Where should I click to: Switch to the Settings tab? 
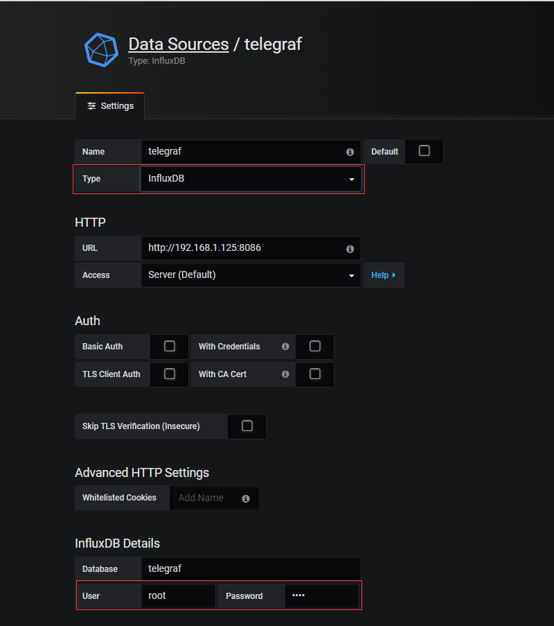[115, 105]
